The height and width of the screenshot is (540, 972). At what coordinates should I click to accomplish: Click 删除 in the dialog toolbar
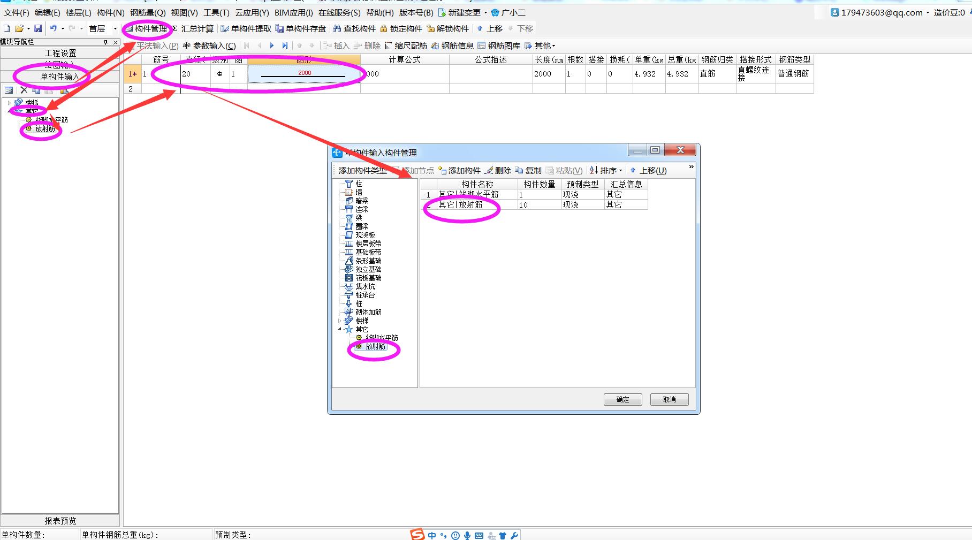(x=498, y=170)
